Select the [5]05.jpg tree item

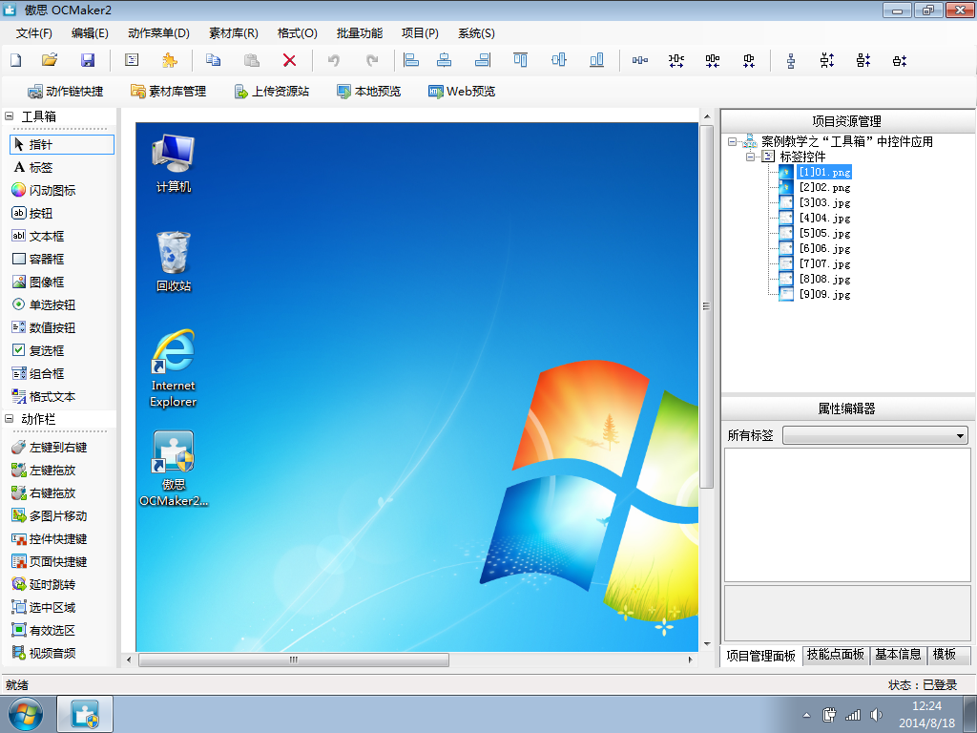point(825,233)
